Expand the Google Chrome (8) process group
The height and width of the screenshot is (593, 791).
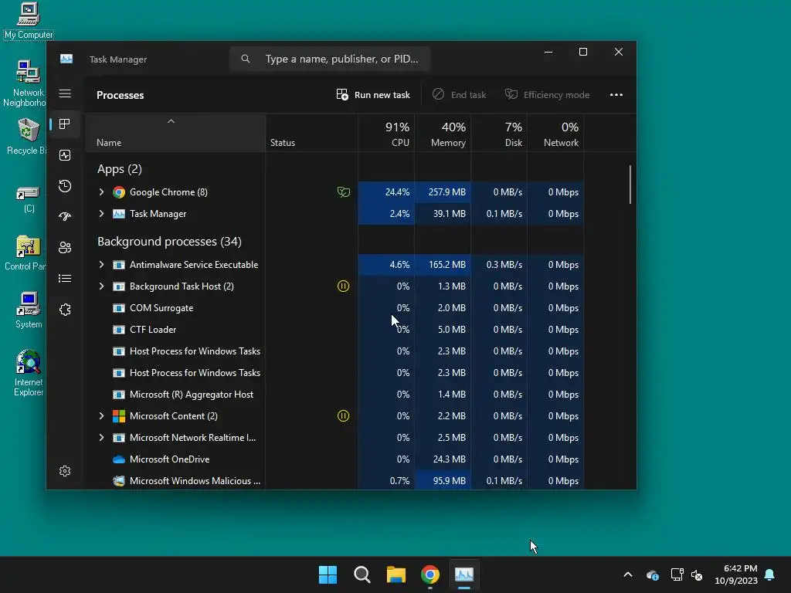[101, 192]
